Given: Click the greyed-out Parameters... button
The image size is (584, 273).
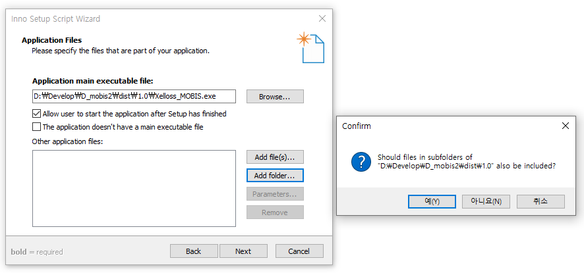Looking at the screenshot, I should click(275, 194).
